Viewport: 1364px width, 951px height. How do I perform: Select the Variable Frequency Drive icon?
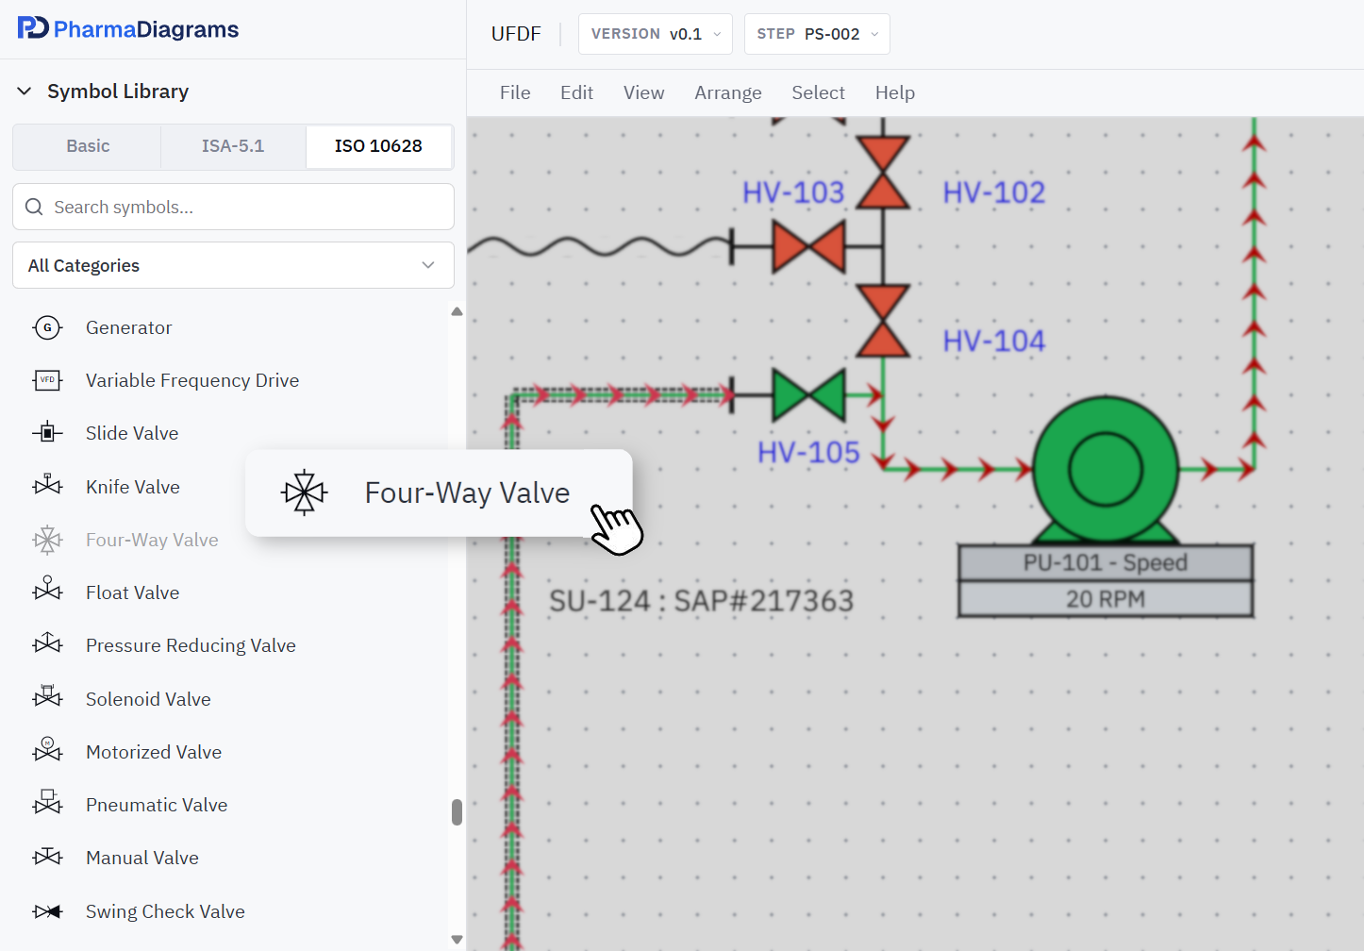(x=47, y=380)
